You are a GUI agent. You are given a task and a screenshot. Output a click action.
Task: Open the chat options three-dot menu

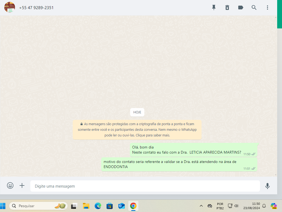tap(268, 8)
